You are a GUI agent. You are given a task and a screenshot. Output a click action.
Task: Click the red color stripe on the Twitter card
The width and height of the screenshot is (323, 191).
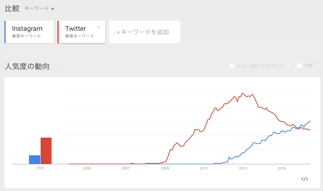[58, 32]
